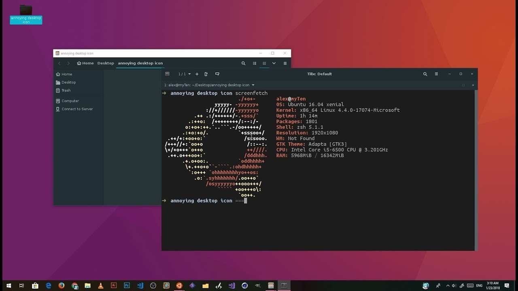
Task: Open the 'annoying desktop icon' folder on desktop
Action: pos(26,14)
